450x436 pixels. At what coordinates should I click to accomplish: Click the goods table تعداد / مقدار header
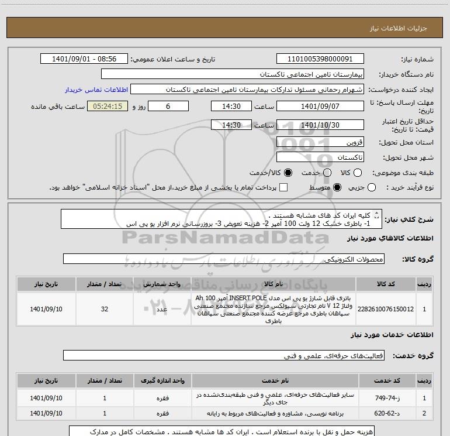105,284
